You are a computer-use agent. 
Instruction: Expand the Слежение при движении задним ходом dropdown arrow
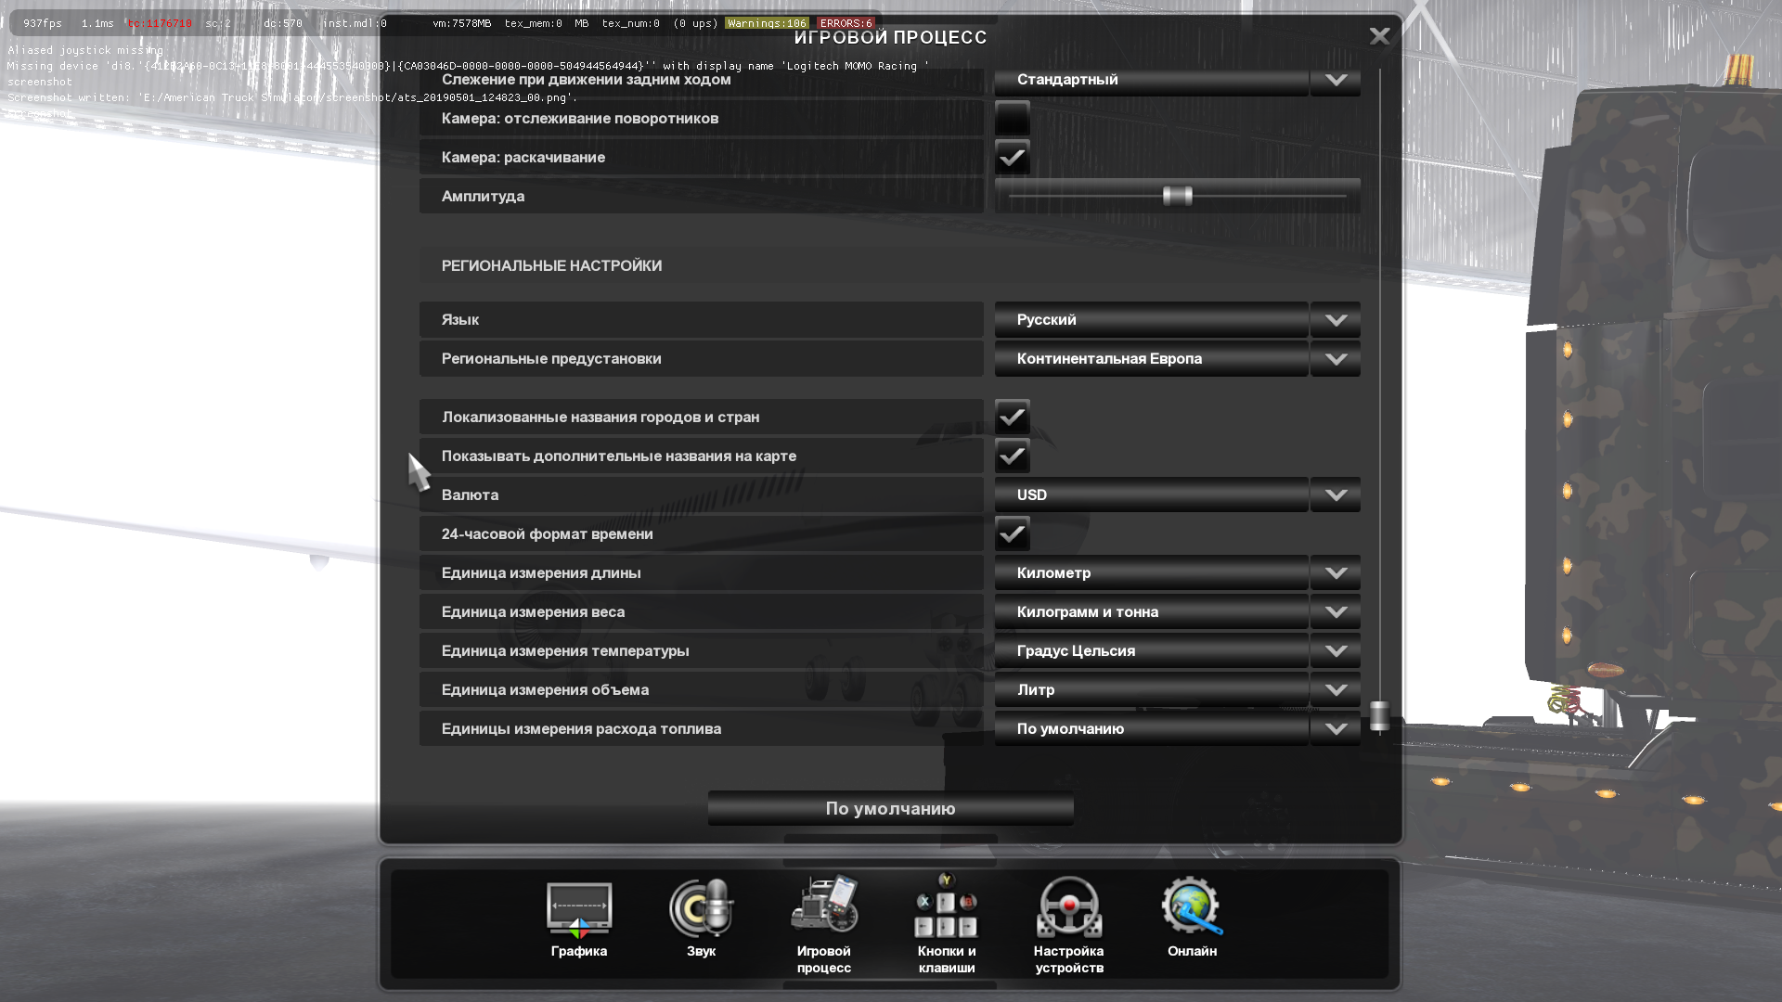pyautogui.click(x=1336, y=80)
